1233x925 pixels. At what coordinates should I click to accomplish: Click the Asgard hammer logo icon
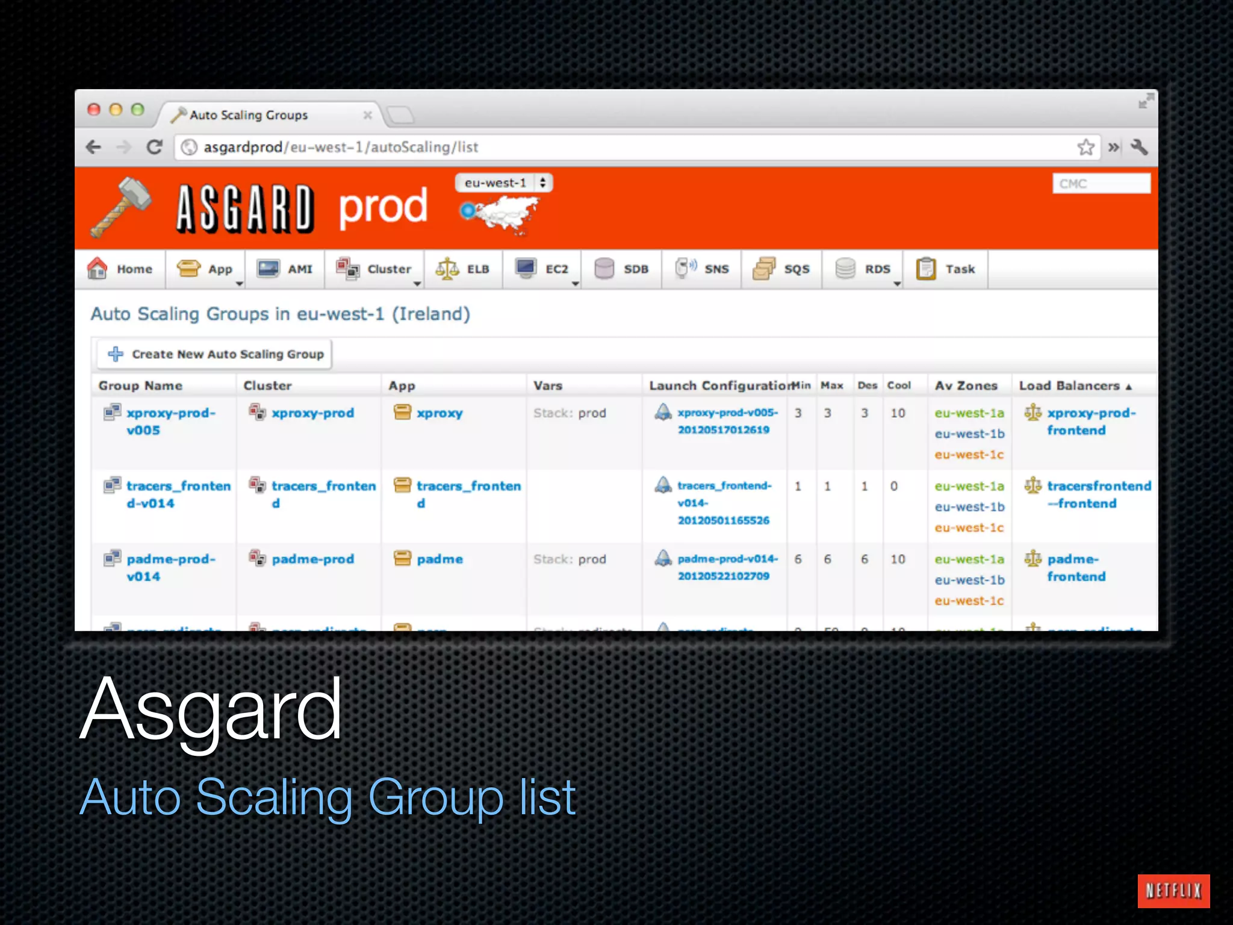[x=120, y=207]
